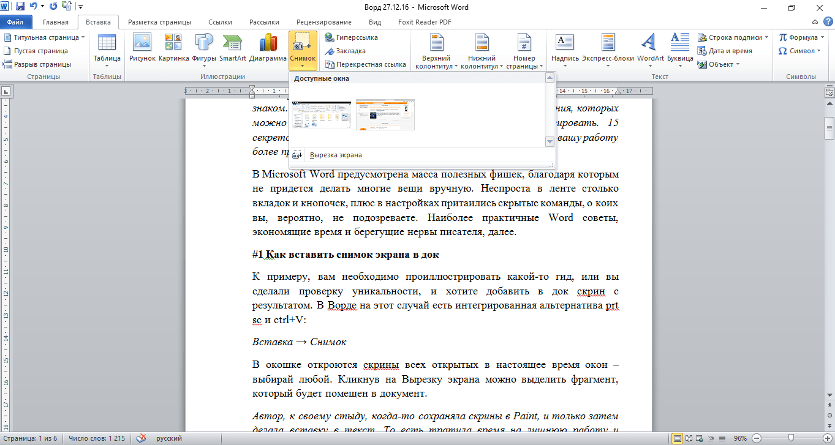This screenshot has width=835, height=445.
Task: Open word count Число слов: 1 215
Action: (x=97, y=439)
